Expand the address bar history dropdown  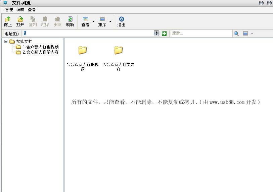point(156,34)
